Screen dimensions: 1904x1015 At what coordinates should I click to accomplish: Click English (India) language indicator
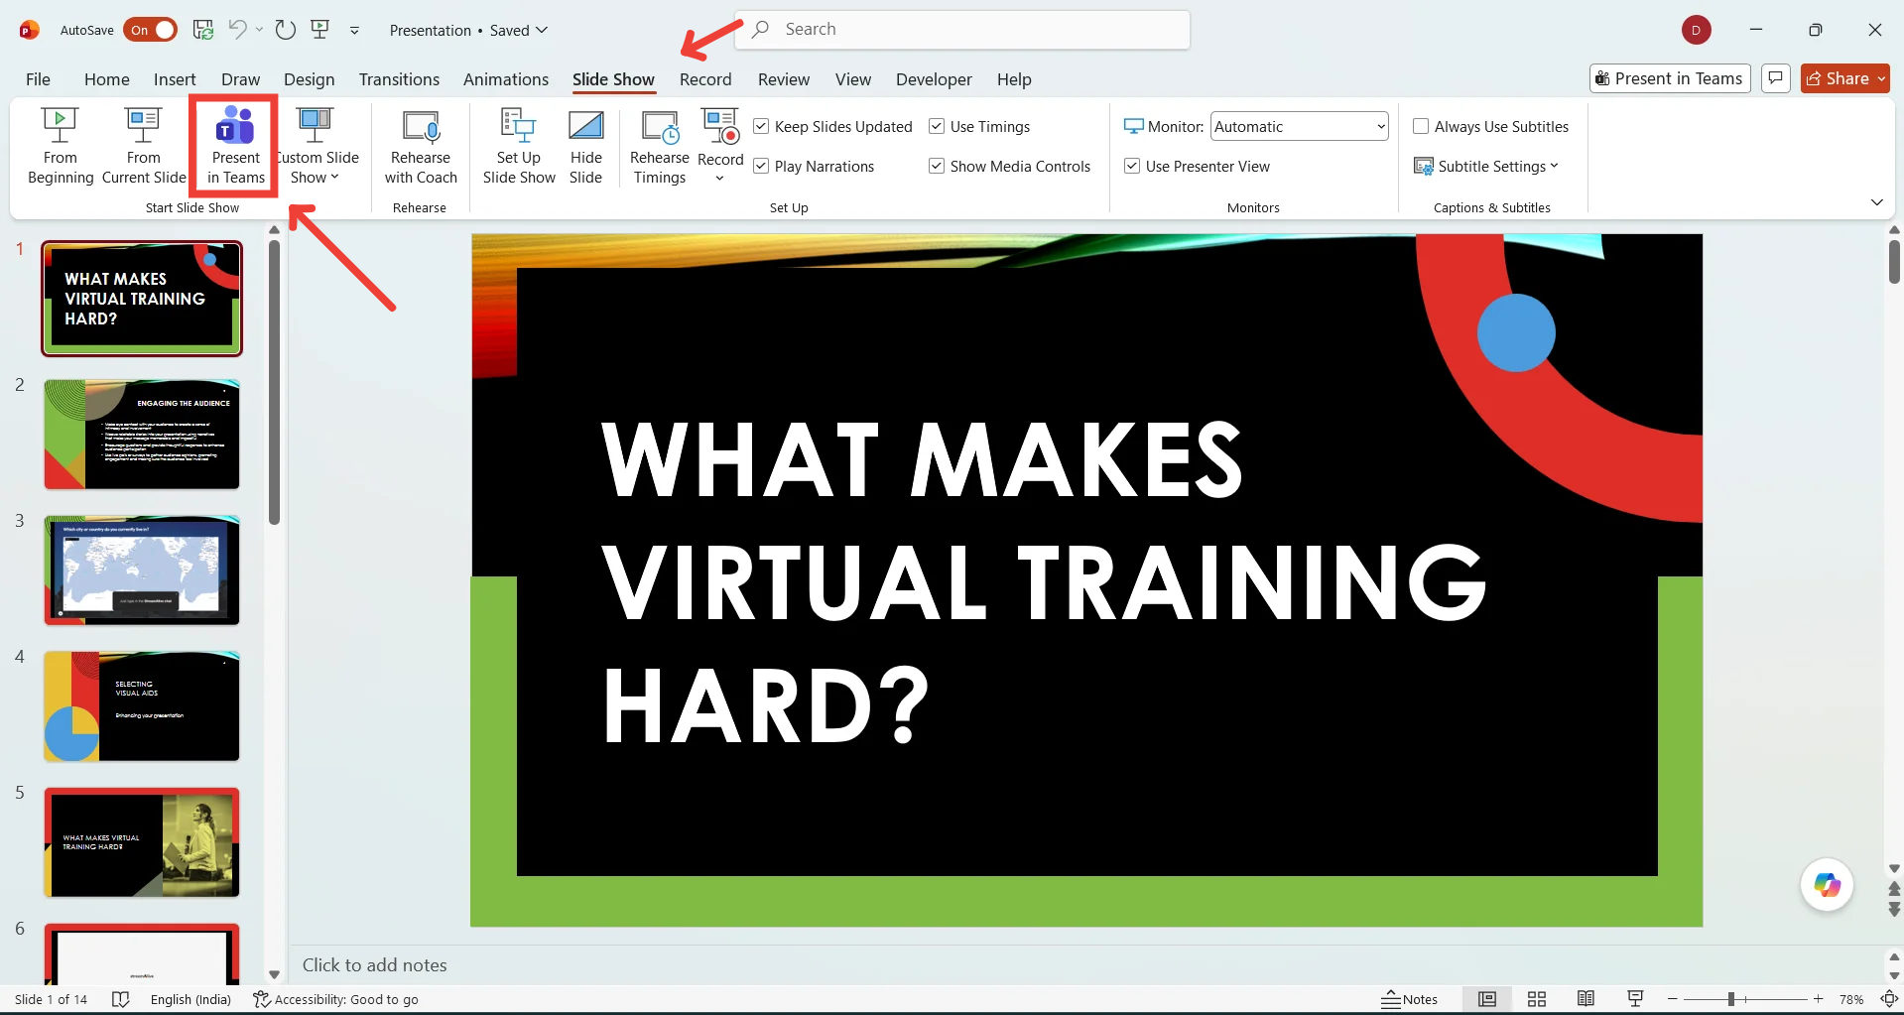coord(190,999)
